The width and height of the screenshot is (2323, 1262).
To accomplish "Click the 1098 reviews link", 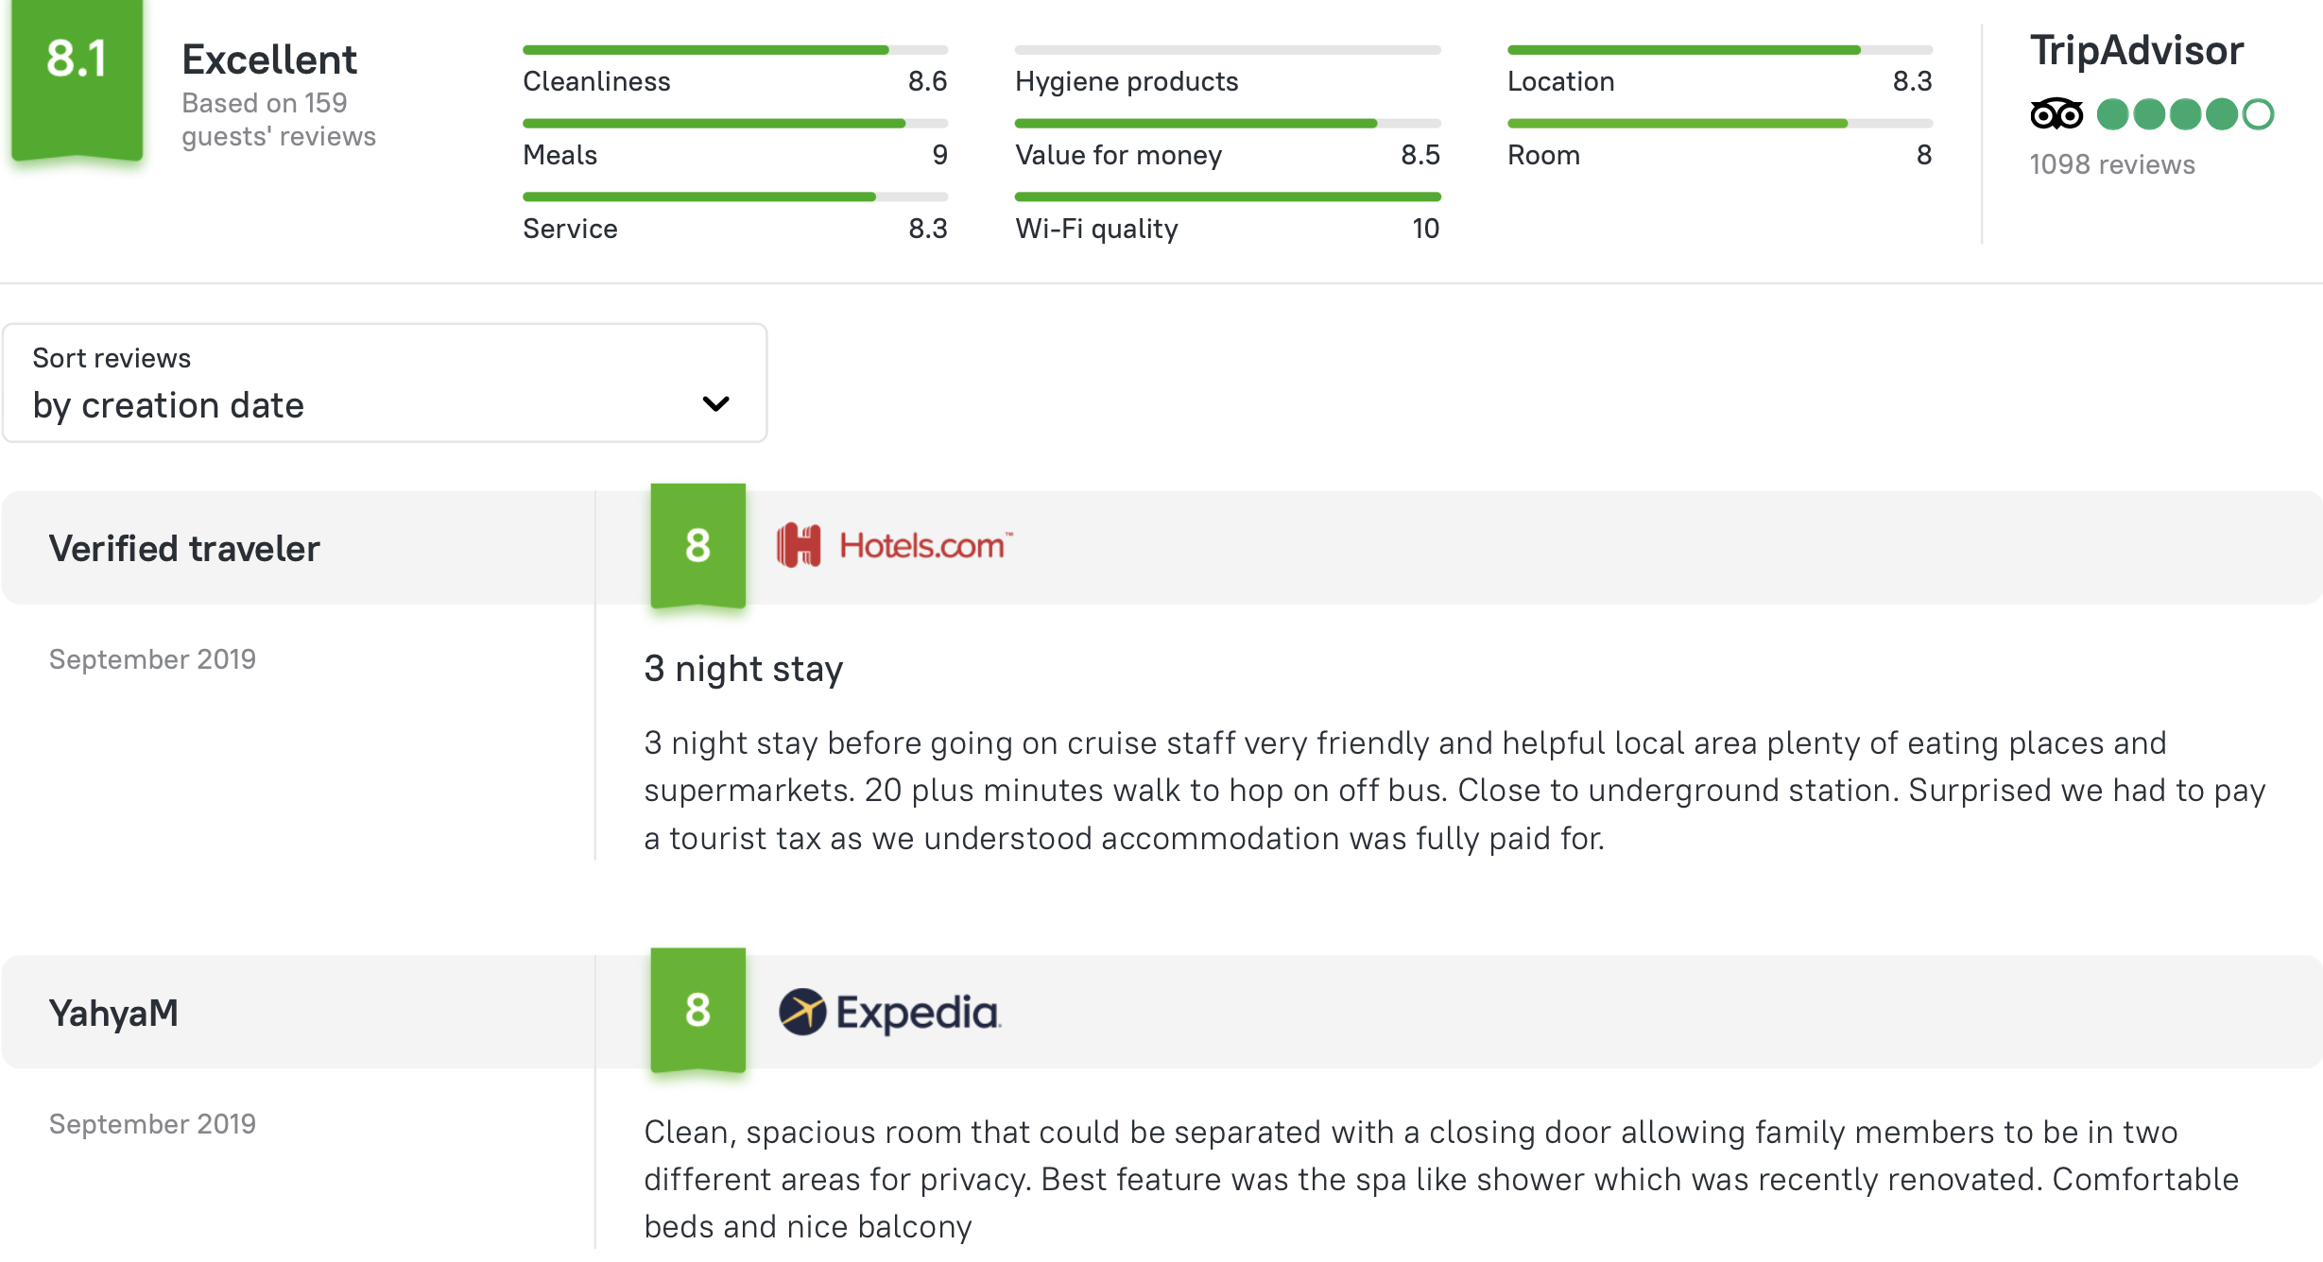I will (2112, 164).
